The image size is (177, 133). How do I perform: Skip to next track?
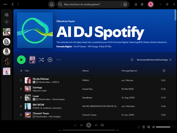(x=96, y=125)
